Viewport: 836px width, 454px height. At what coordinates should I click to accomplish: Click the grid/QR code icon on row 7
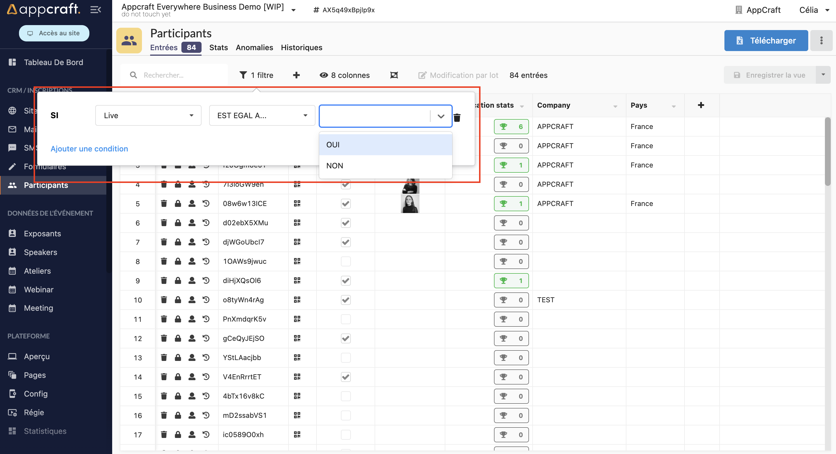[297, 242]
